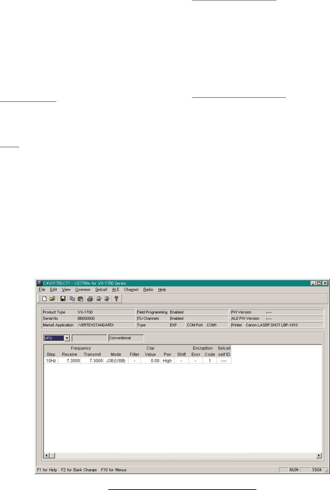Click the Filter cell in VFO row

point(135,360)
